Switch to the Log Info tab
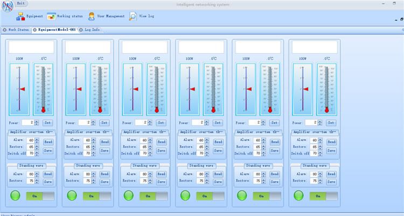This screenshot has width=404, height=216. [x=92, y=30]
